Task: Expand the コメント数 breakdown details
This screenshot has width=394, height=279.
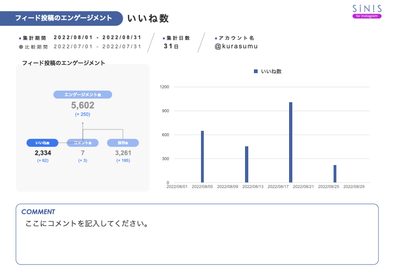Action: [82, 143]
